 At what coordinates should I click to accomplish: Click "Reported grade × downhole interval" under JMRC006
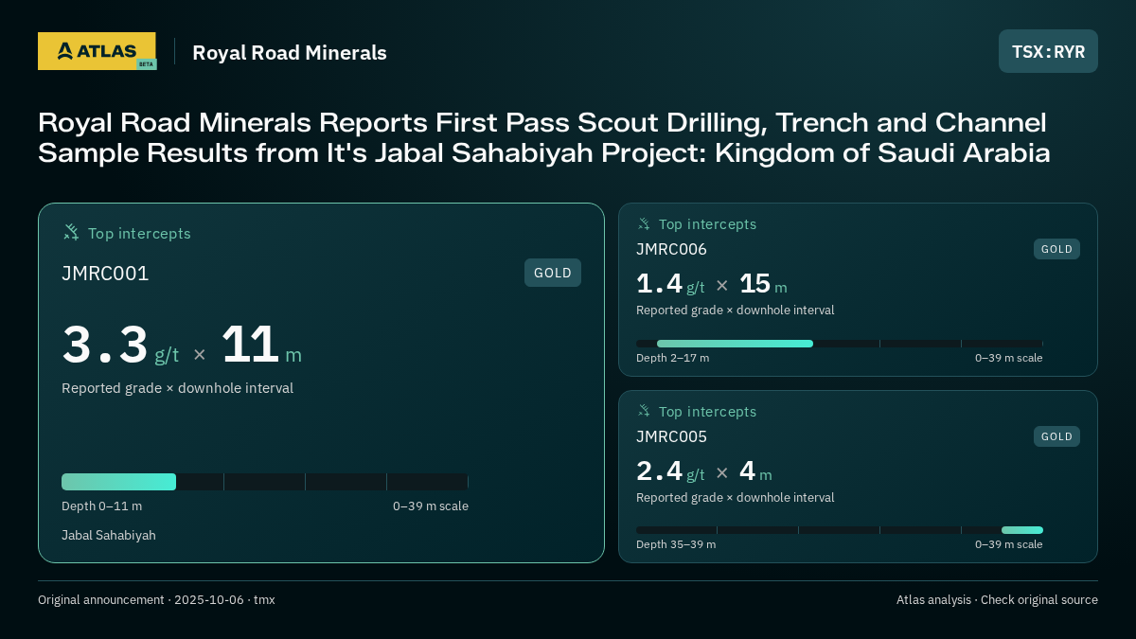(736, 310)
